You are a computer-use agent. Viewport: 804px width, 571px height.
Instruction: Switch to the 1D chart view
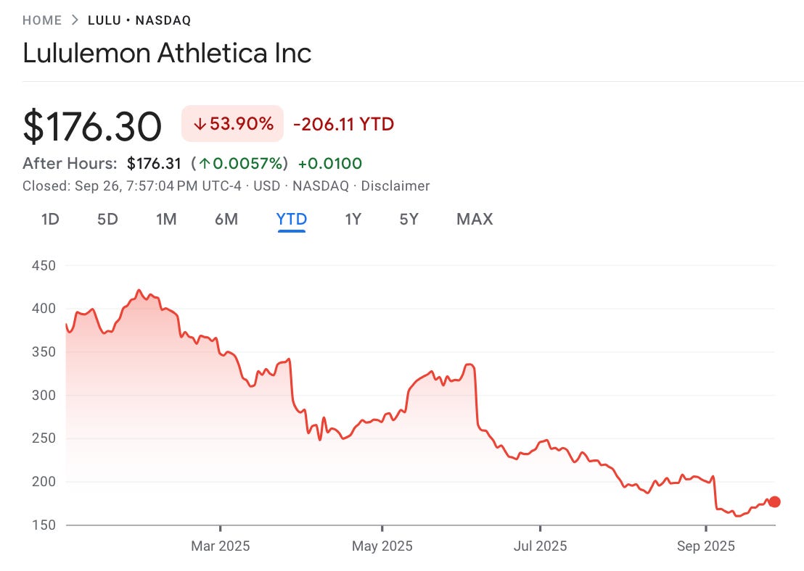(49, 219)
